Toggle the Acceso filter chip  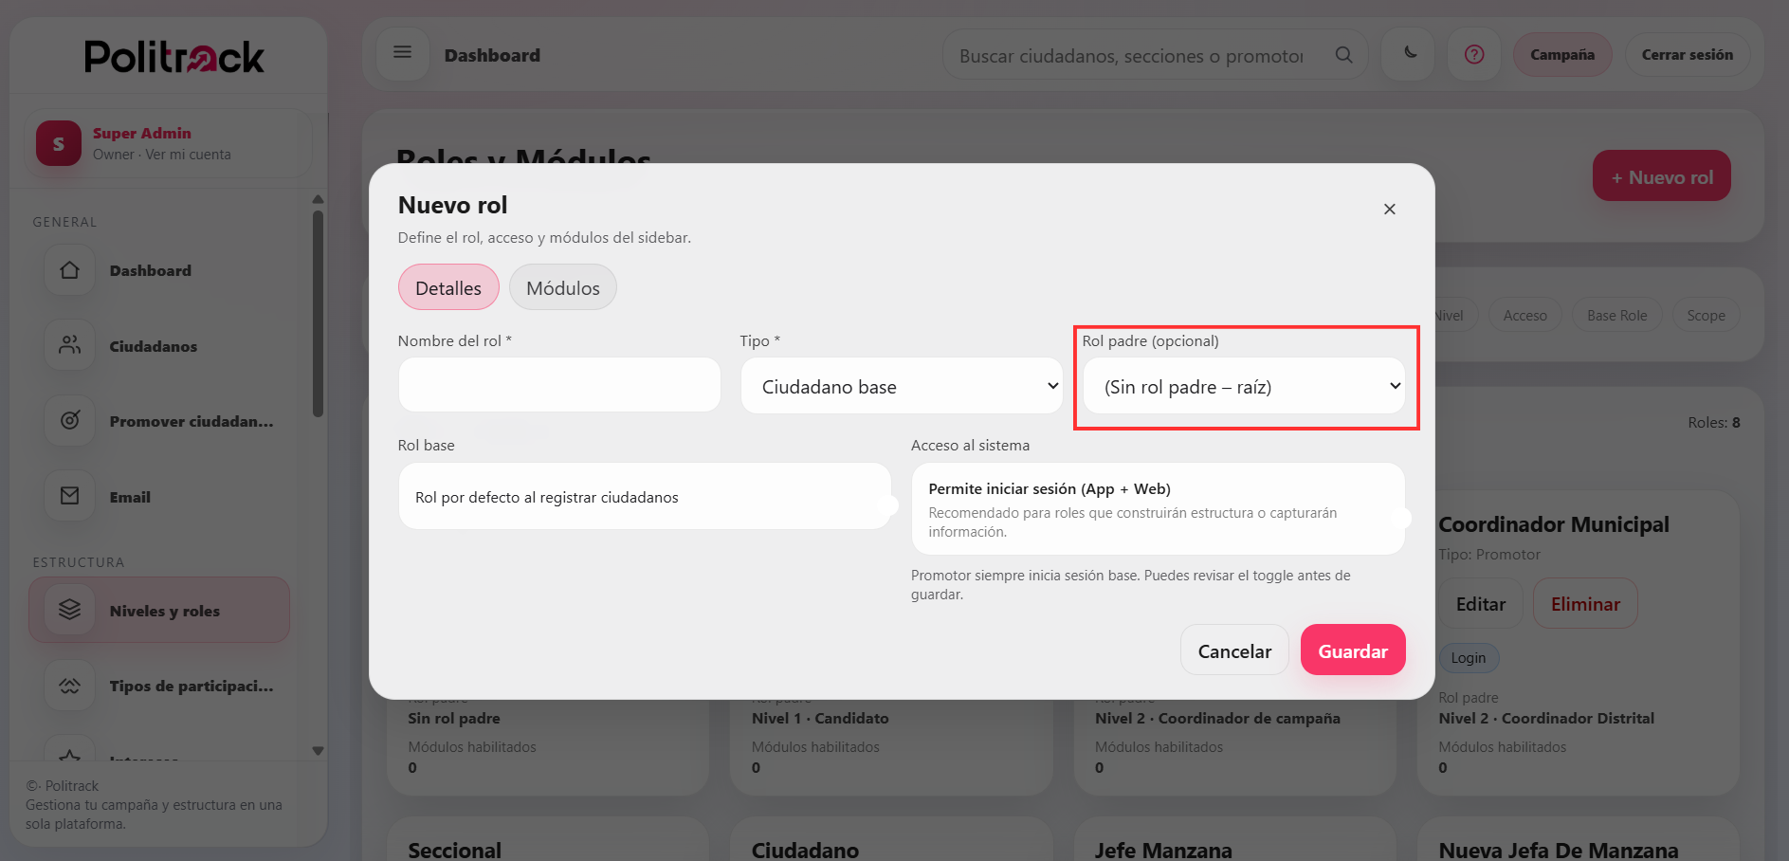click(1524, 315)
